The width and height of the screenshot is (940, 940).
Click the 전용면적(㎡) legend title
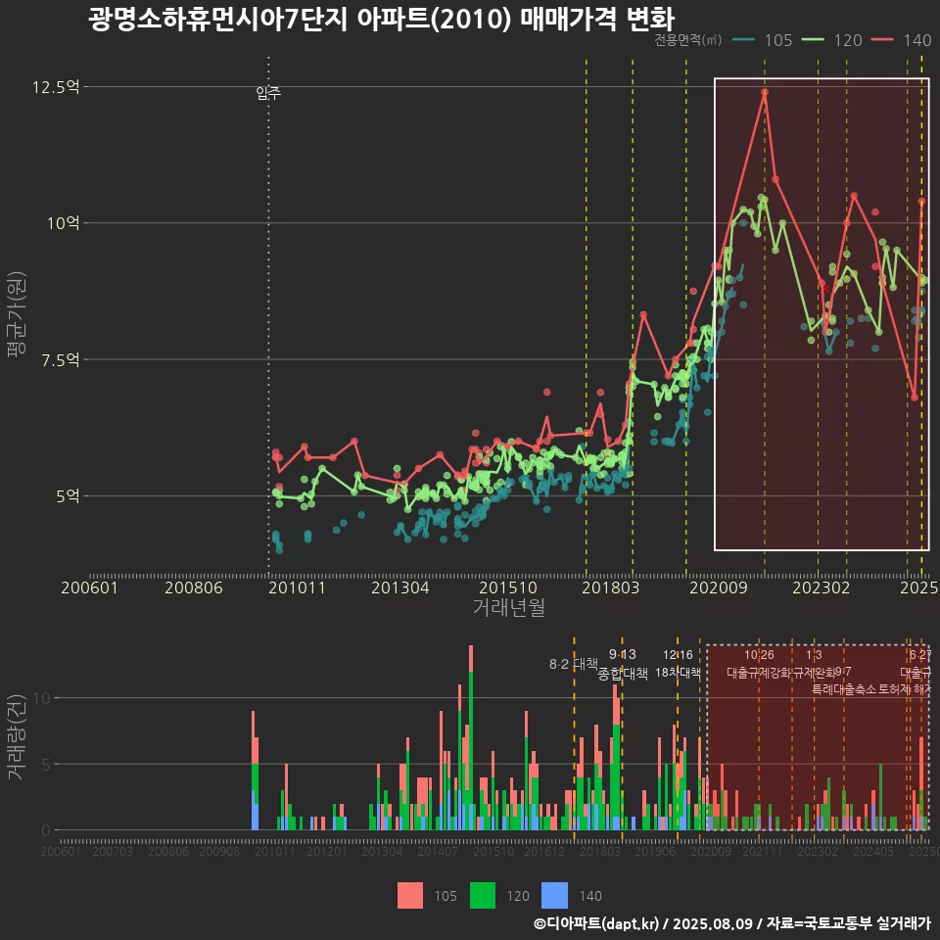(x=687, y=40)
